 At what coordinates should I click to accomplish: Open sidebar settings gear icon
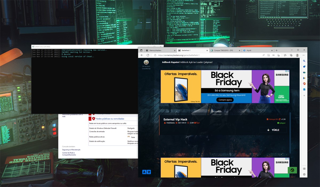[x=304, y=175]
